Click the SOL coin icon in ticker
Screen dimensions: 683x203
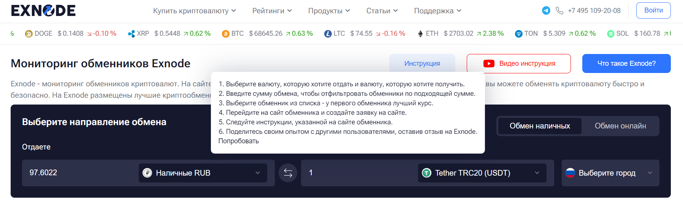611,34
